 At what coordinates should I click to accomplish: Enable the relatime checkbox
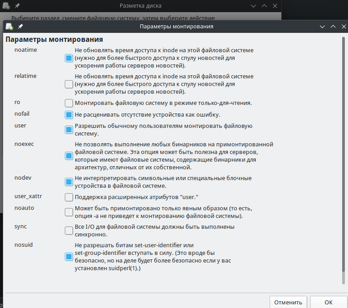point(69,84)
